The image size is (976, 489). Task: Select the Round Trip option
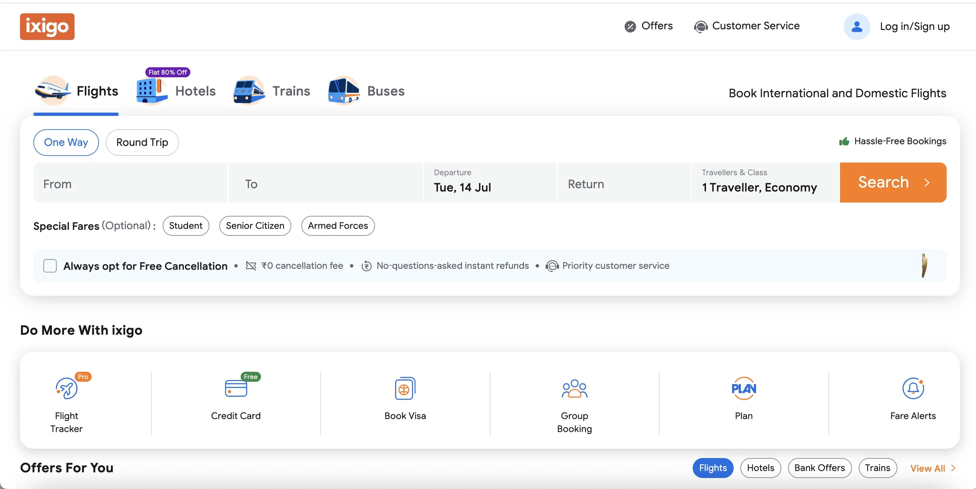142,142
